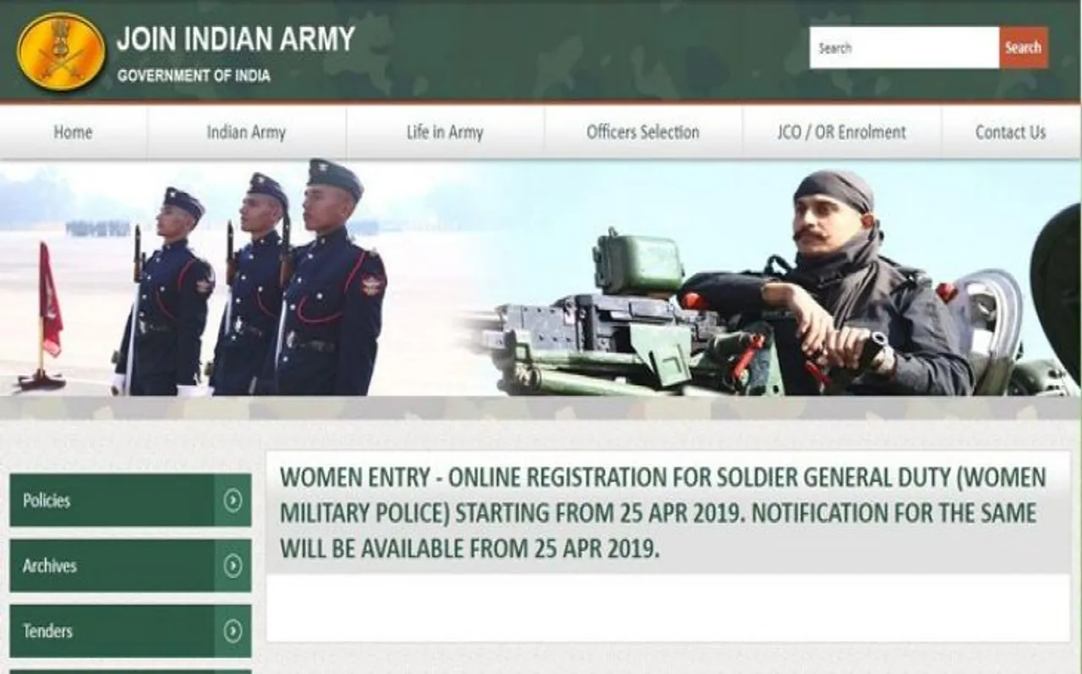The image size is (1082, 674).
Task: Click the Indian Army emblem logo
Action: click(x=62, y=52)
